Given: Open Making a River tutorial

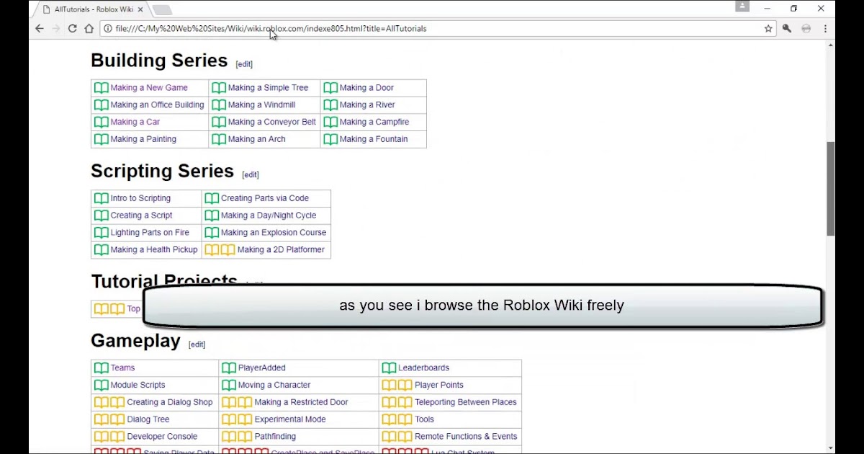Looking at the screenshot, I should pyautogui.click(x=367, y=105).
